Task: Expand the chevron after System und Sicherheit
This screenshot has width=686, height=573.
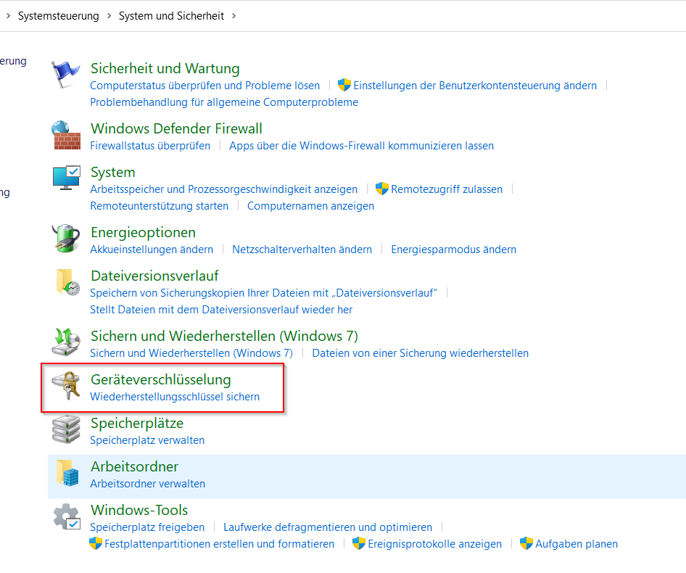Action: 234,16
